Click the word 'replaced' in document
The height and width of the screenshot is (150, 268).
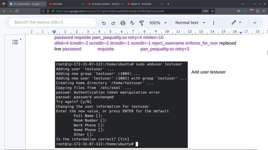point(227,43)
